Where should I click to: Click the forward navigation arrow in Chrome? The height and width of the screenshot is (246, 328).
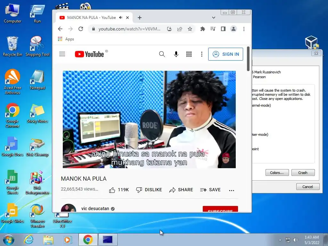(70, 29)
